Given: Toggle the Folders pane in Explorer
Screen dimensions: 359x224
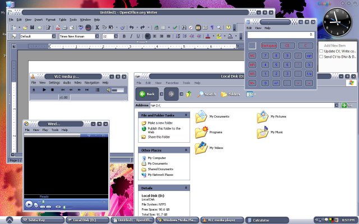Looking at the screenshot, I should click(x=231, y=94).
